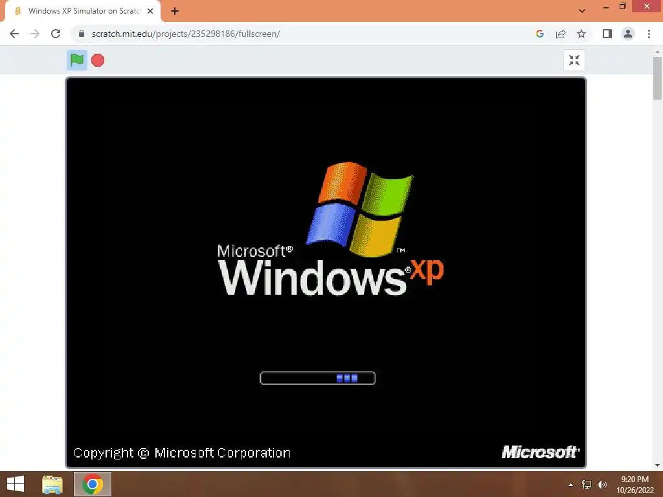Click the XP boot progress bar

[x=317, y=378]
